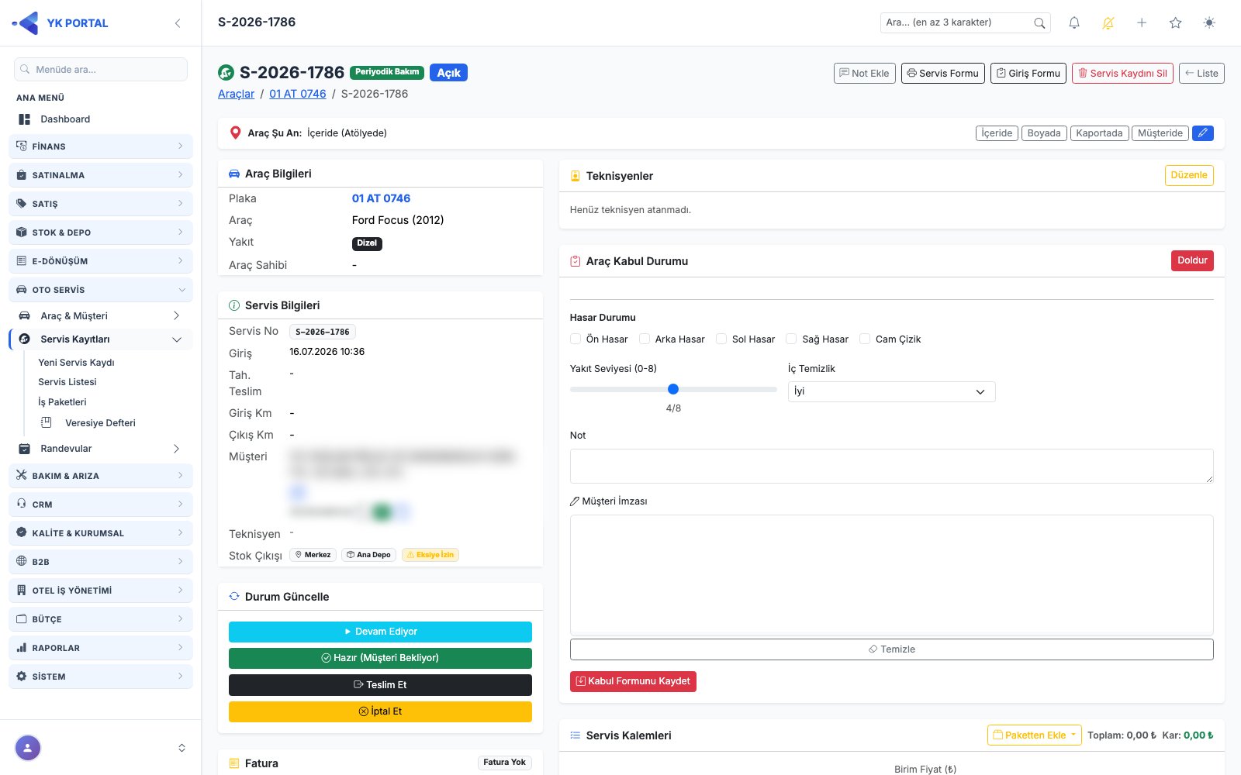Image resolution: width=1241 pixels, height=775 pixels.
Task: Open Yeni Servis Kaydı menu item
Action: (76, 363)
